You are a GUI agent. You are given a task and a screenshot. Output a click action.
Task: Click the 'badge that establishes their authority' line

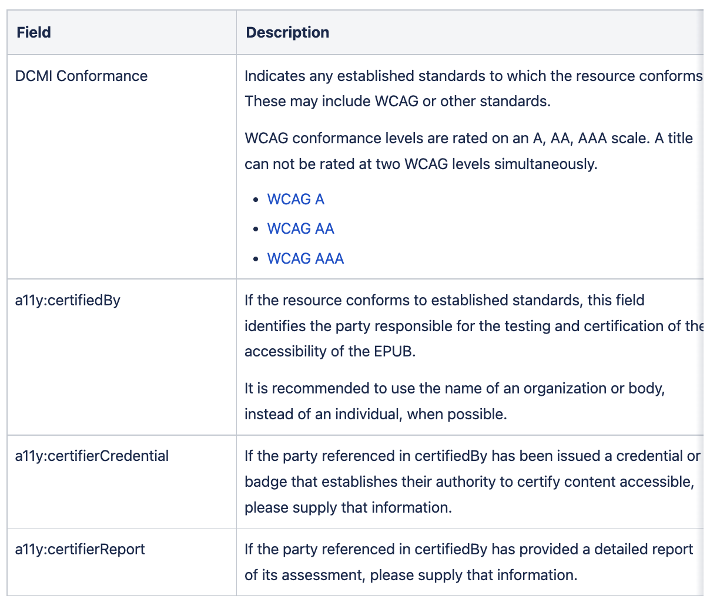[470, 482]
